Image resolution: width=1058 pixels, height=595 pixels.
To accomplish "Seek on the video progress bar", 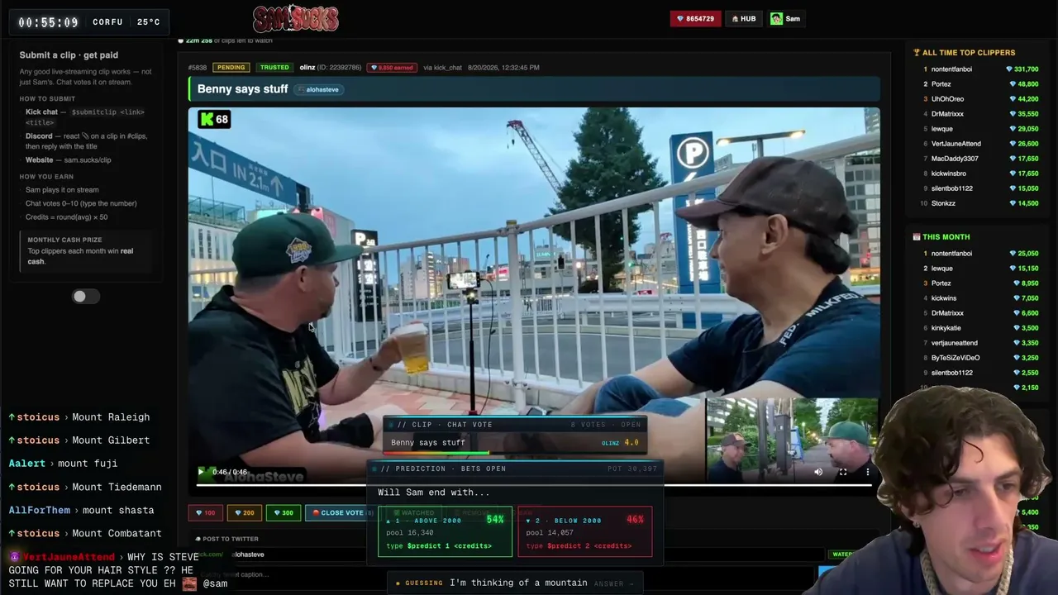I will [534, 484].
